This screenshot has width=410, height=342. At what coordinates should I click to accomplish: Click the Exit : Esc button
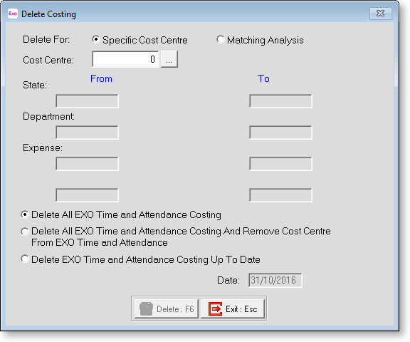point(233,309)
